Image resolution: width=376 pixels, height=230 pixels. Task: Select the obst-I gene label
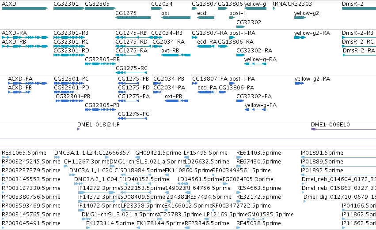coord(237,13)
